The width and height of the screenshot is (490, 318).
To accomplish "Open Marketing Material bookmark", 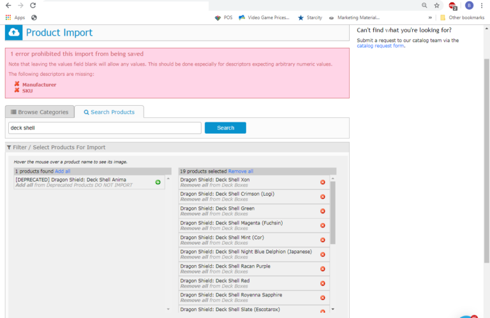I will pyautogui.click(x=354, y=17).
